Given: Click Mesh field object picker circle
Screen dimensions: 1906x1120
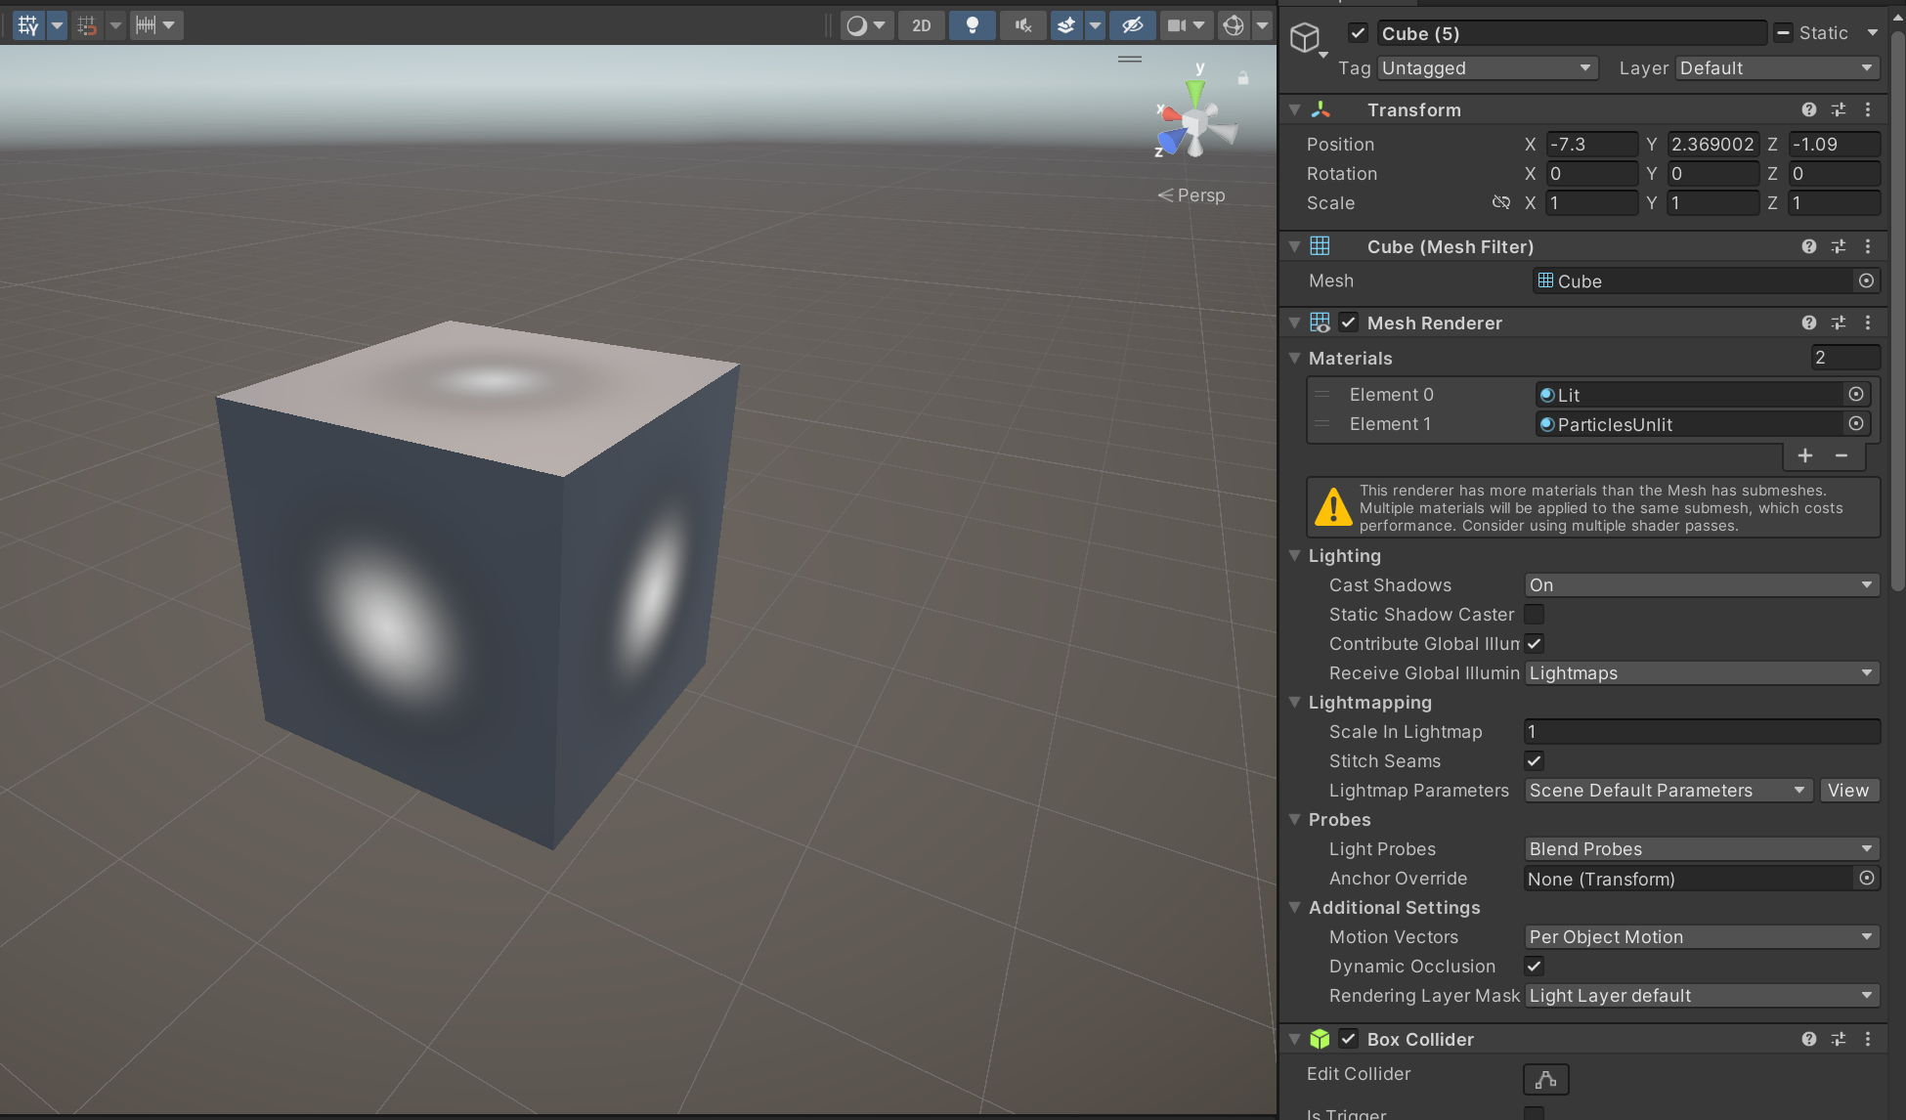Looking at the screenshot, I should click(x=1866, y=281).
